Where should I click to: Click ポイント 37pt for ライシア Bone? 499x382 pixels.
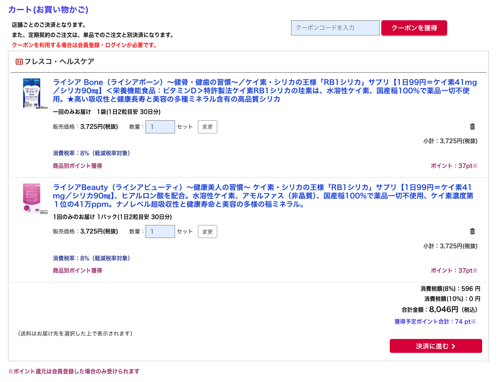point(454,166)
